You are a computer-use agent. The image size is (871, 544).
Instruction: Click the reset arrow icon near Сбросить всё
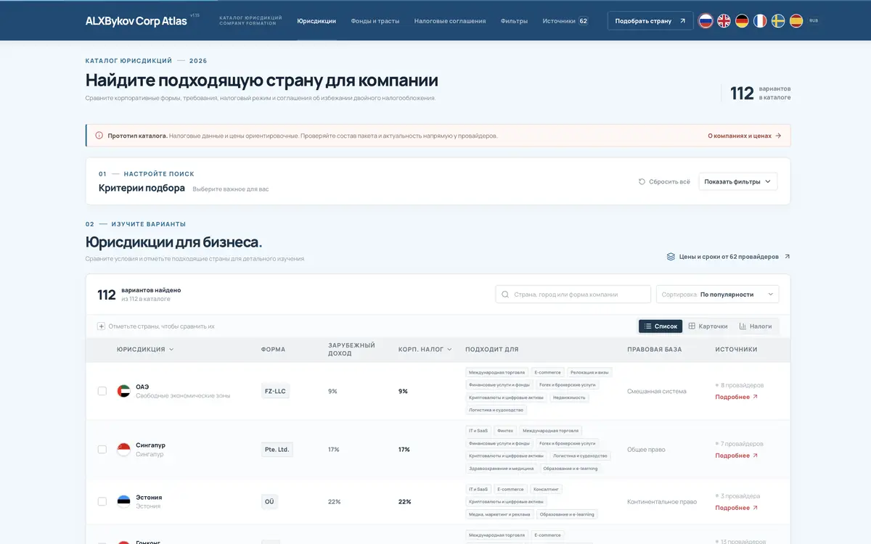point(642,181)
